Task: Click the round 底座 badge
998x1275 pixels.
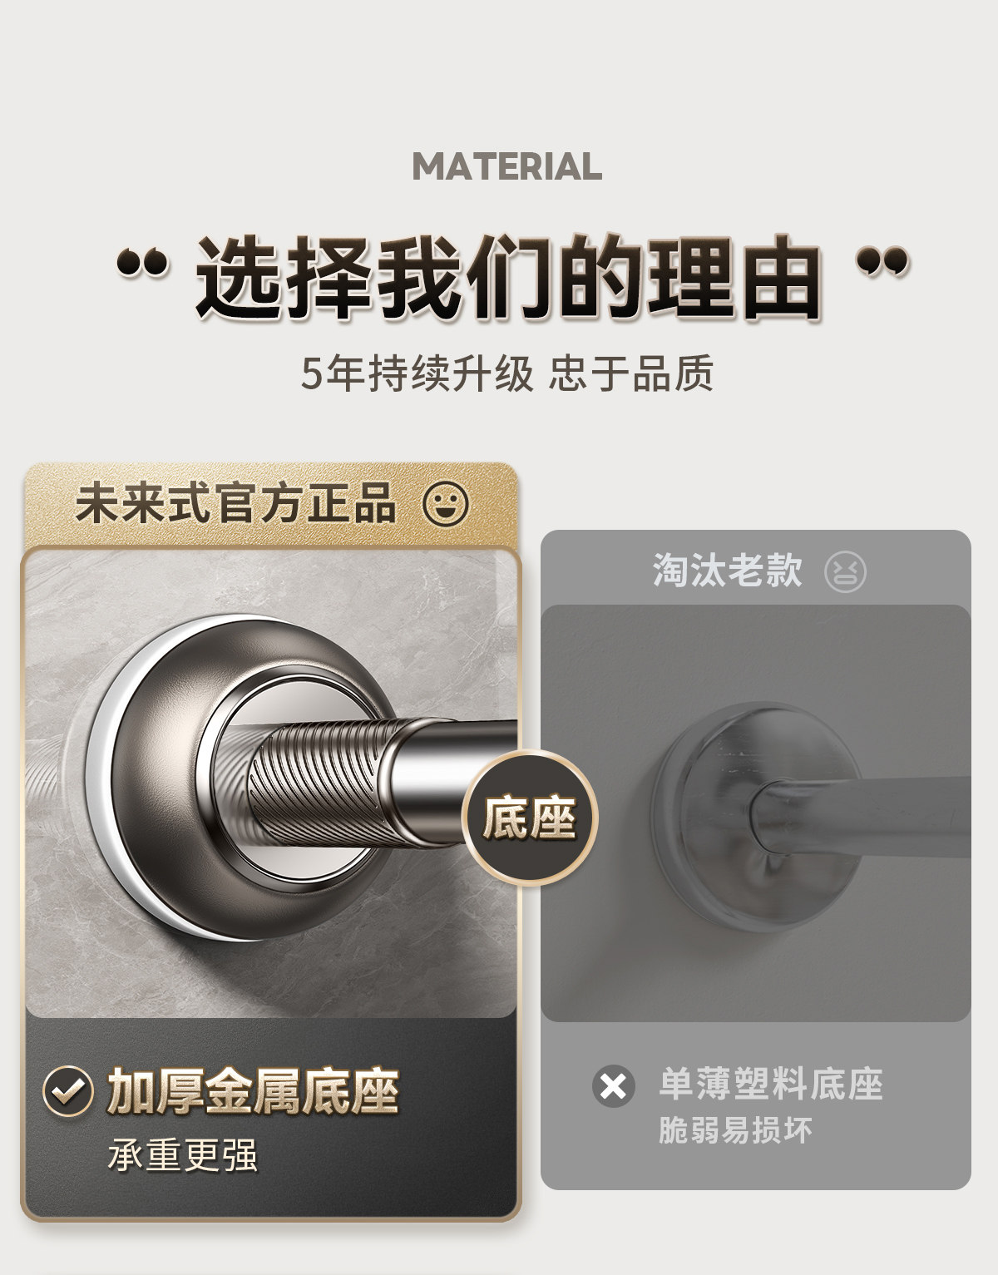Action: click(x=531, y=817)
